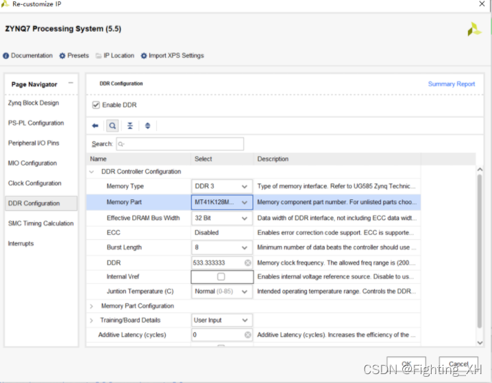Clear the Additive Latency value icon
The image size is (492, 383).
pyautogui.click(x=247, y=335)
